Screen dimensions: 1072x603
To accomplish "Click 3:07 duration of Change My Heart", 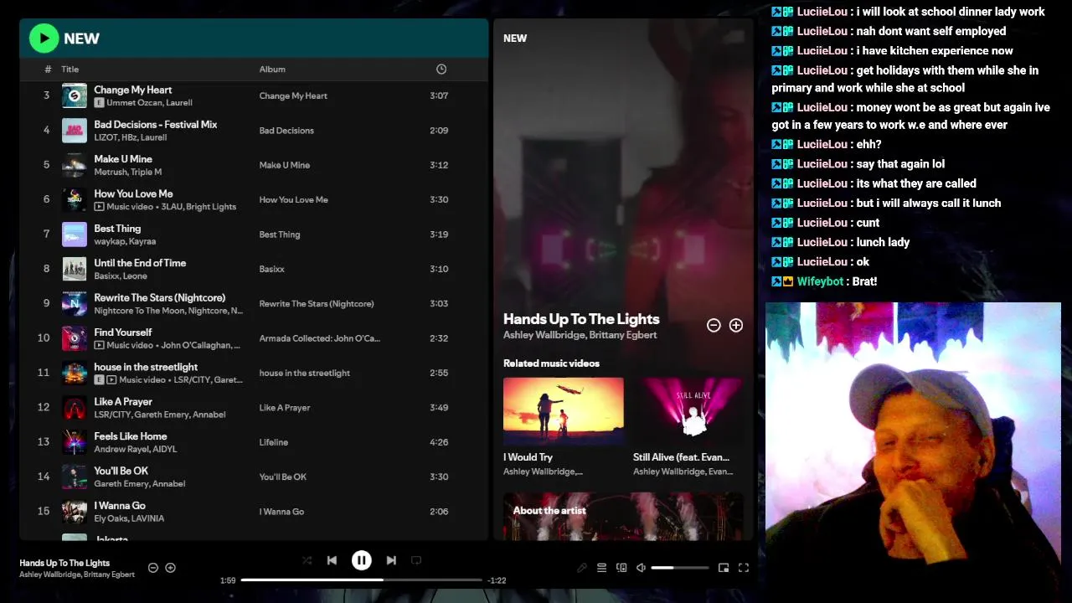I will click(x=439, y=95).
